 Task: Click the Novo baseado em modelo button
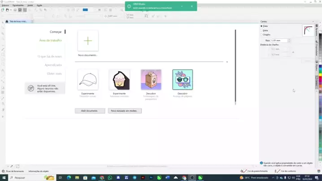pyautogui.click(x=125, y=111)
